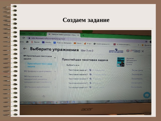Viewport: 161px width, 121px height.
Task: Close the exercise selection with X
Action: coord(143,51)
